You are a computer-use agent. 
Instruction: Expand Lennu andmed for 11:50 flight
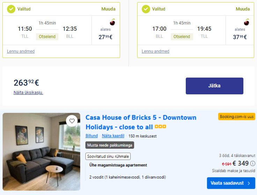click(21, 51)
